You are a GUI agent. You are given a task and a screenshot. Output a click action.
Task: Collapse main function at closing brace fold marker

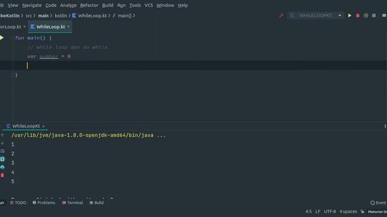pyautogui.click(x=13, y=75)
